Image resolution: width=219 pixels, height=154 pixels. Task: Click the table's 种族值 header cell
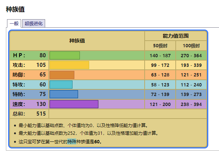coord(77,41)
